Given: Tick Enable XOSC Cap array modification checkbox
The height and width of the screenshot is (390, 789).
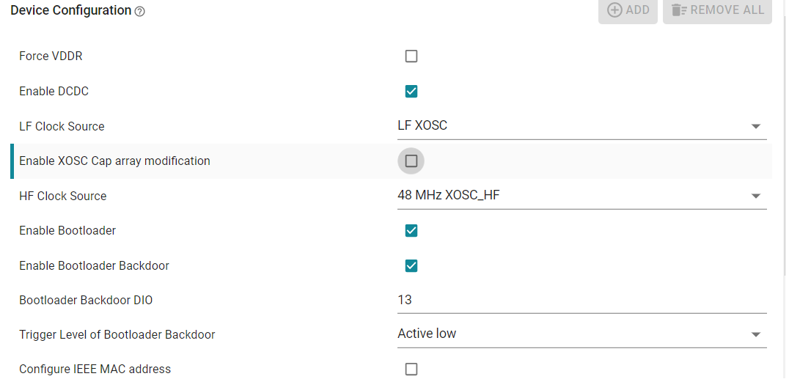Looking at the screenshot, I should [x=411, y=161].
